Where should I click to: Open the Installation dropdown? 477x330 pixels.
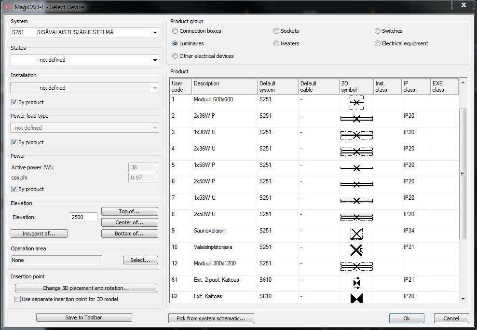pyautogui.click(x=84, y=88)
